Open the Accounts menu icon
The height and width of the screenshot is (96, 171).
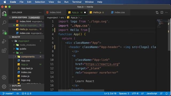pos(4,77)
